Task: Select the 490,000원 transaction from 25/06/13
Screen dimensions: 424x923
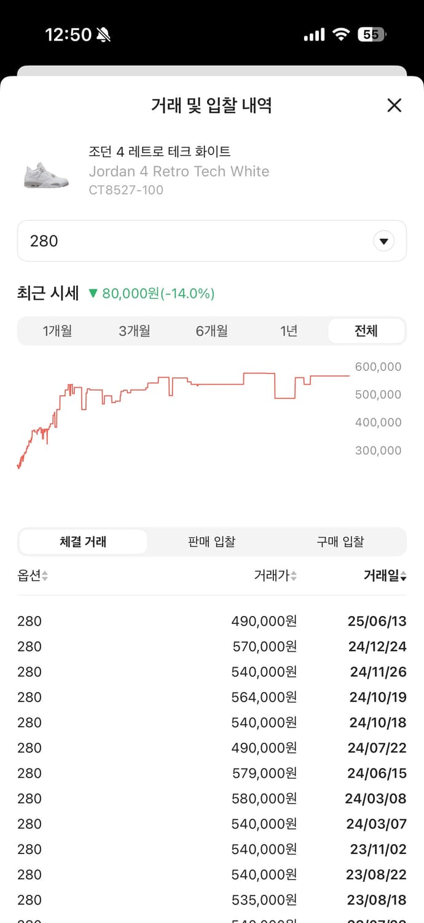Action: point(212,621)
